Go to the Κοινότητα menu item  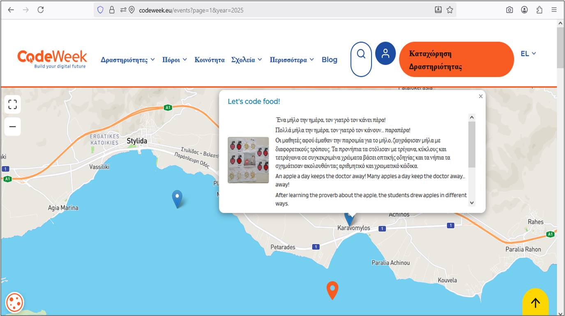pyautogui.click(x=210, y=60)
